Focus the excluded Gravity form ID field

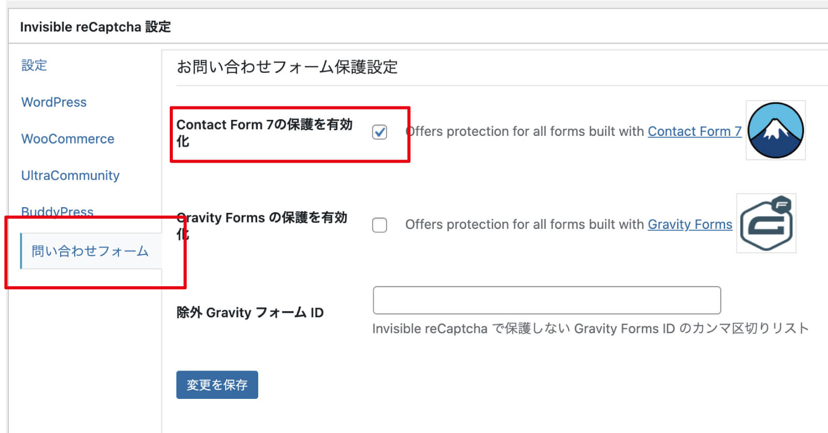pos(546,300)
